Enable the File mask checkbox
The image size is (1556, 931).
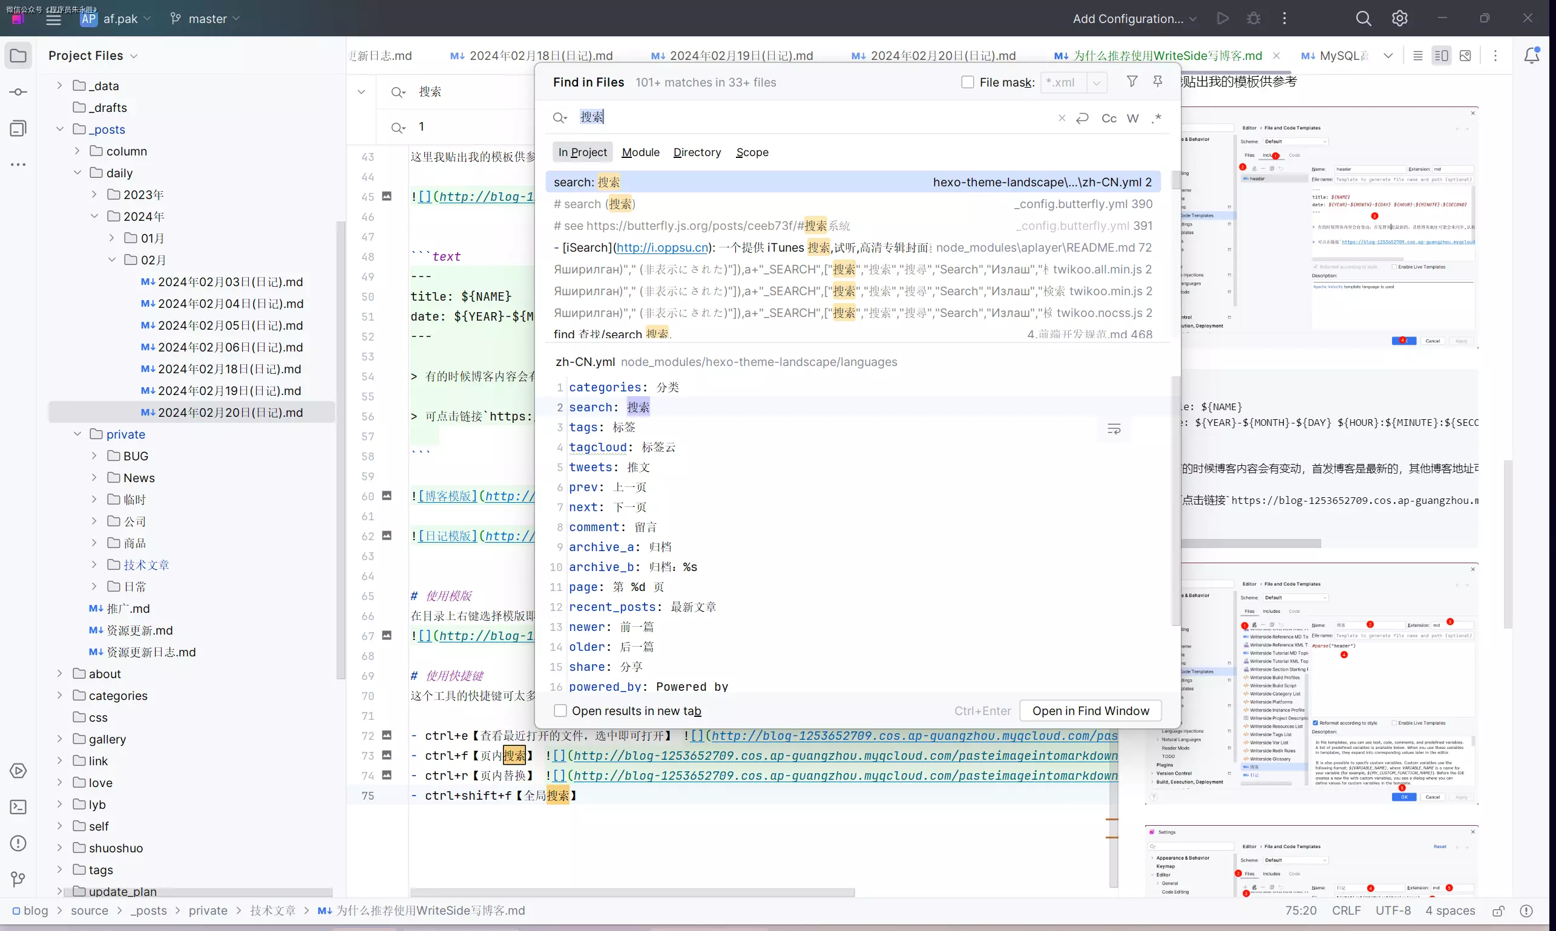[x=967, y=82]
